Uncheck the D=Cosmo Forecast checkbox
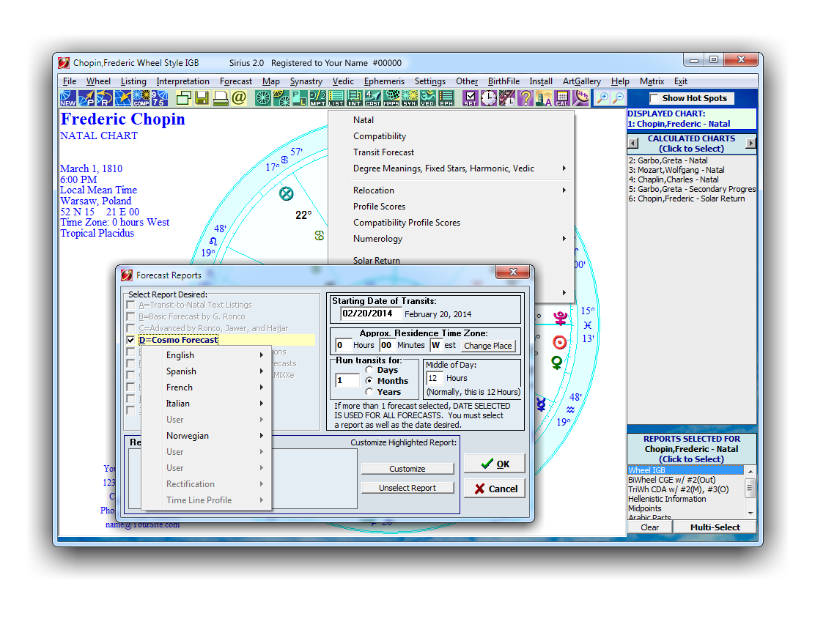This screenshot has width=815, height=627. (x=130, y=340)
